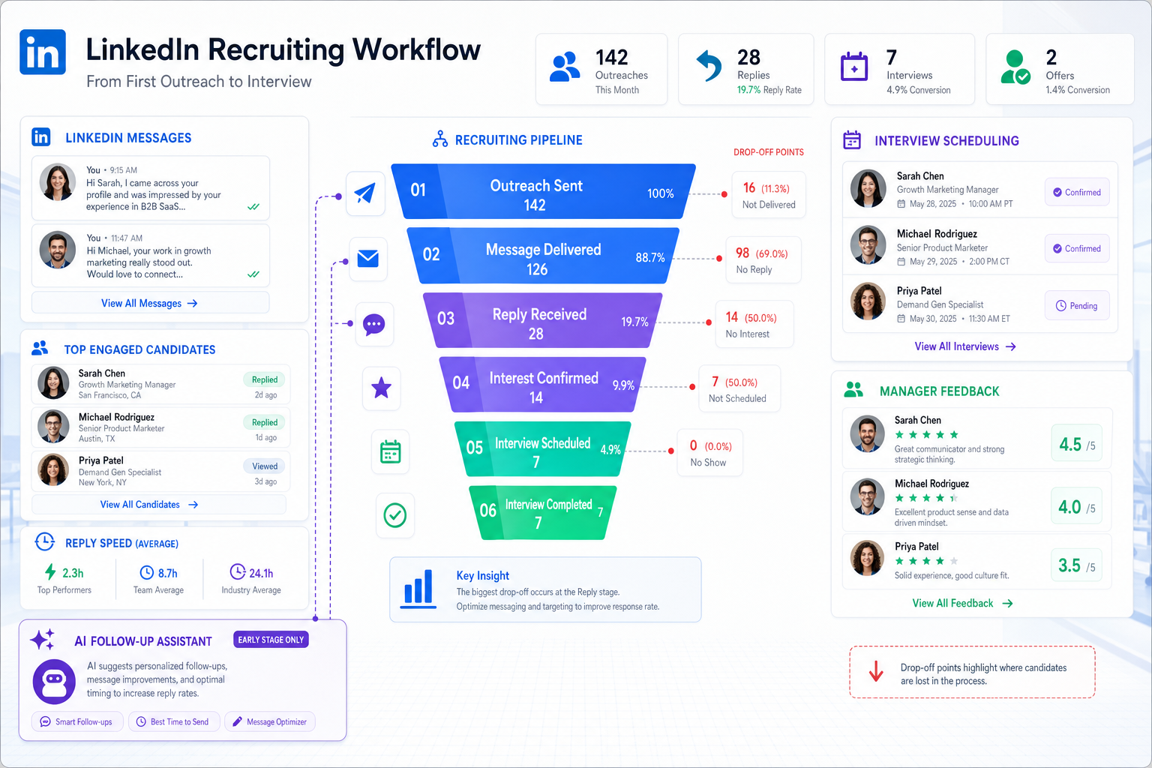Click the Team Average clock icon
The width and height of the screenshot is (1152, 768).
coord(147,573)
